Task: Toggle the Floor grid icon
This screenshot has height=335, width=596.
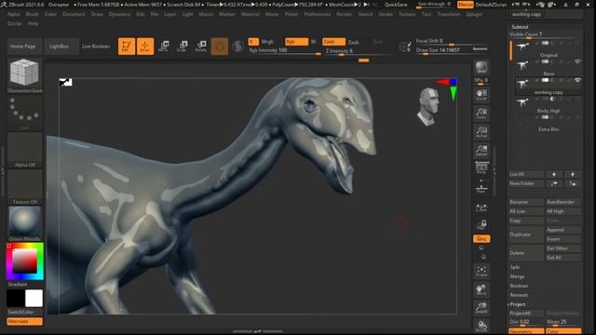Action: [x=481, y=187]
